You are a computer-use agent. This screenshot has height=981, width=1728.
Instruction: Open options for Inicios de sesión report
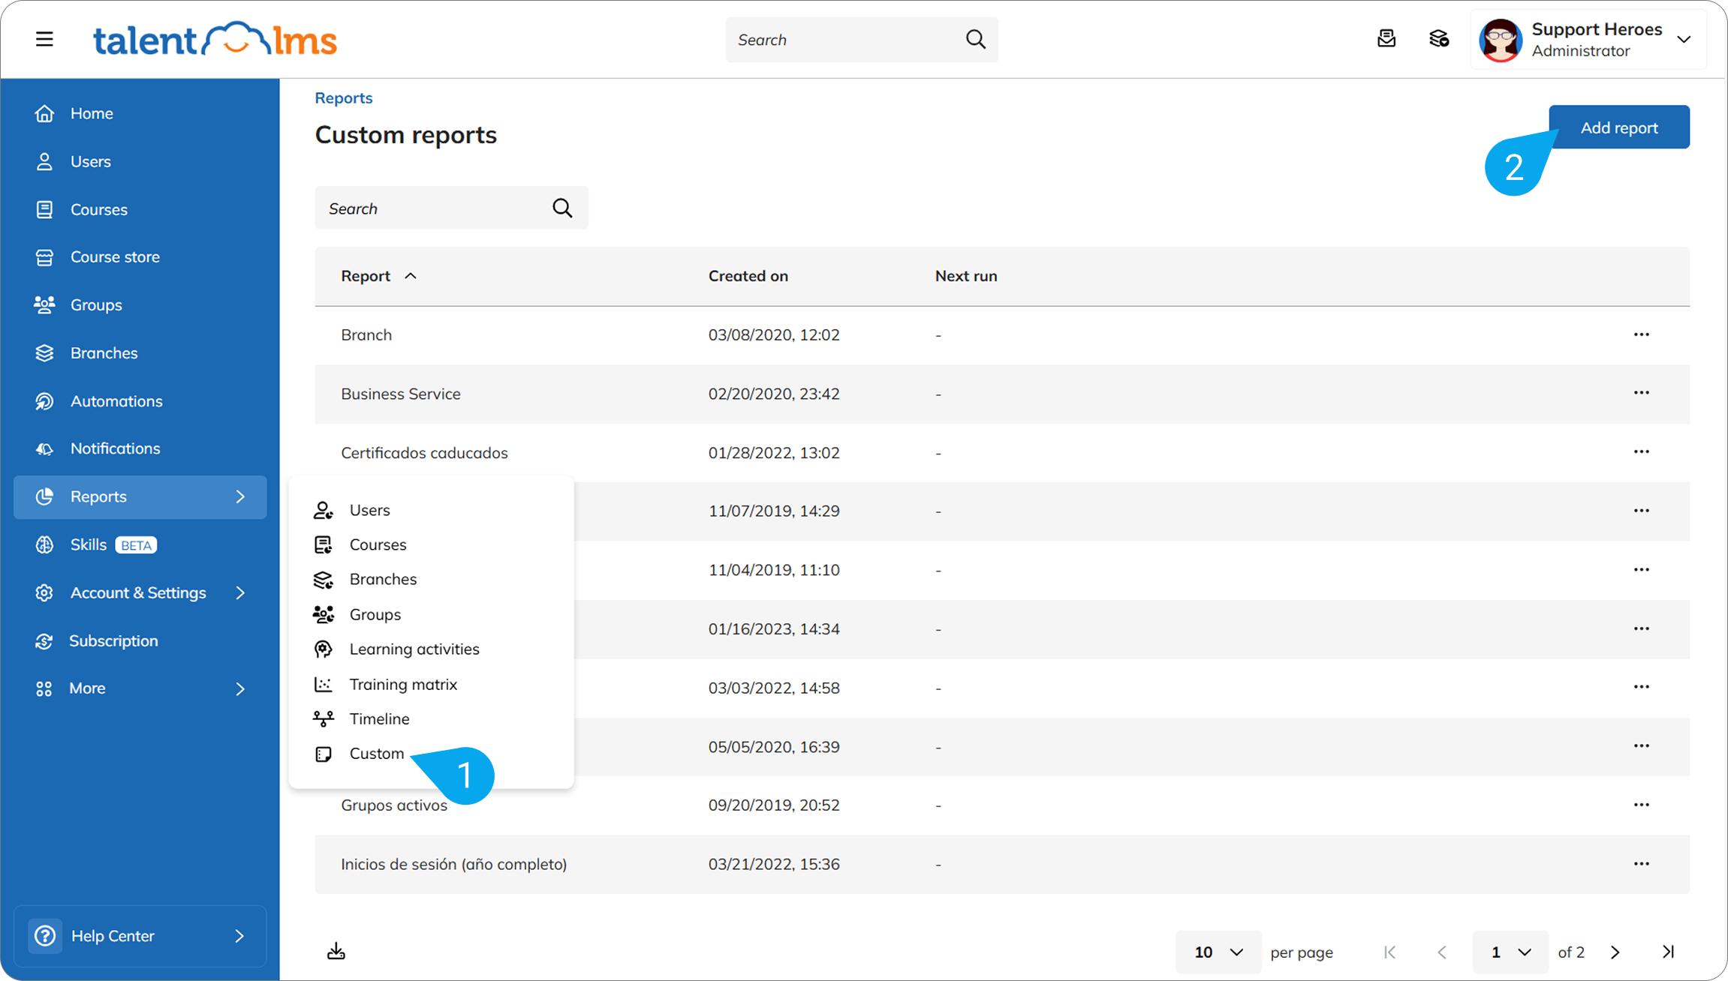click(1641, 864)
